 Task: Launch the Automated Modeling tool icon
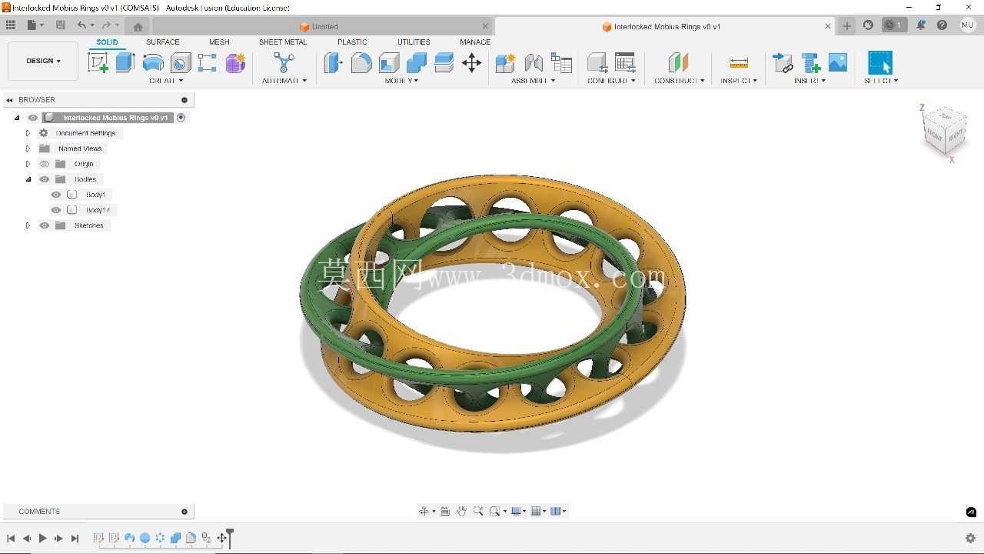284,62
